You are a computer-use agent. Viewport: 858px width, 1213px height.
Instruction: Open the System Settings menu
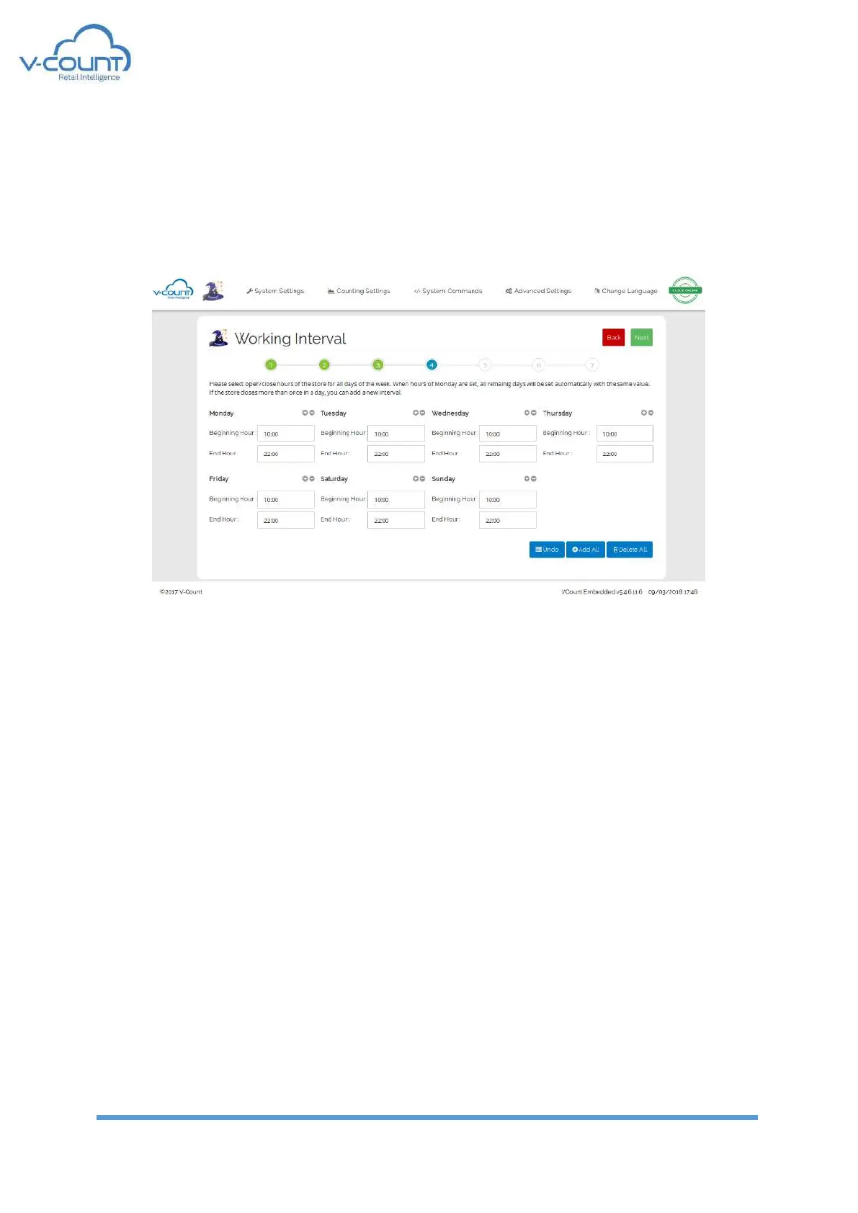pos(275,291)
